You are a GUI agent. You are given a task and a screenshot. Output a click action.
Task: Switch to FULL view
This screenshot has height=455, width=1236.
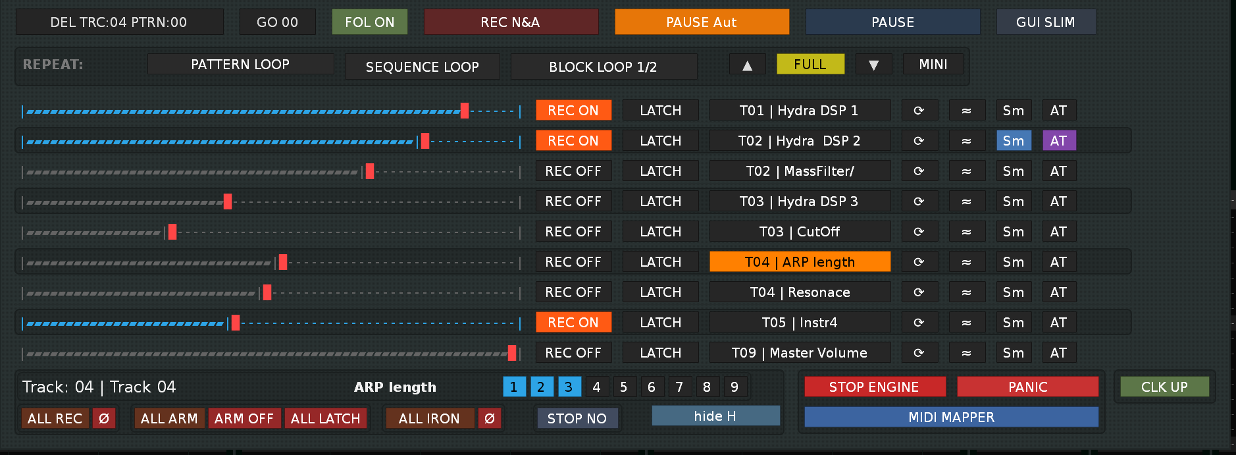point(810,65)
